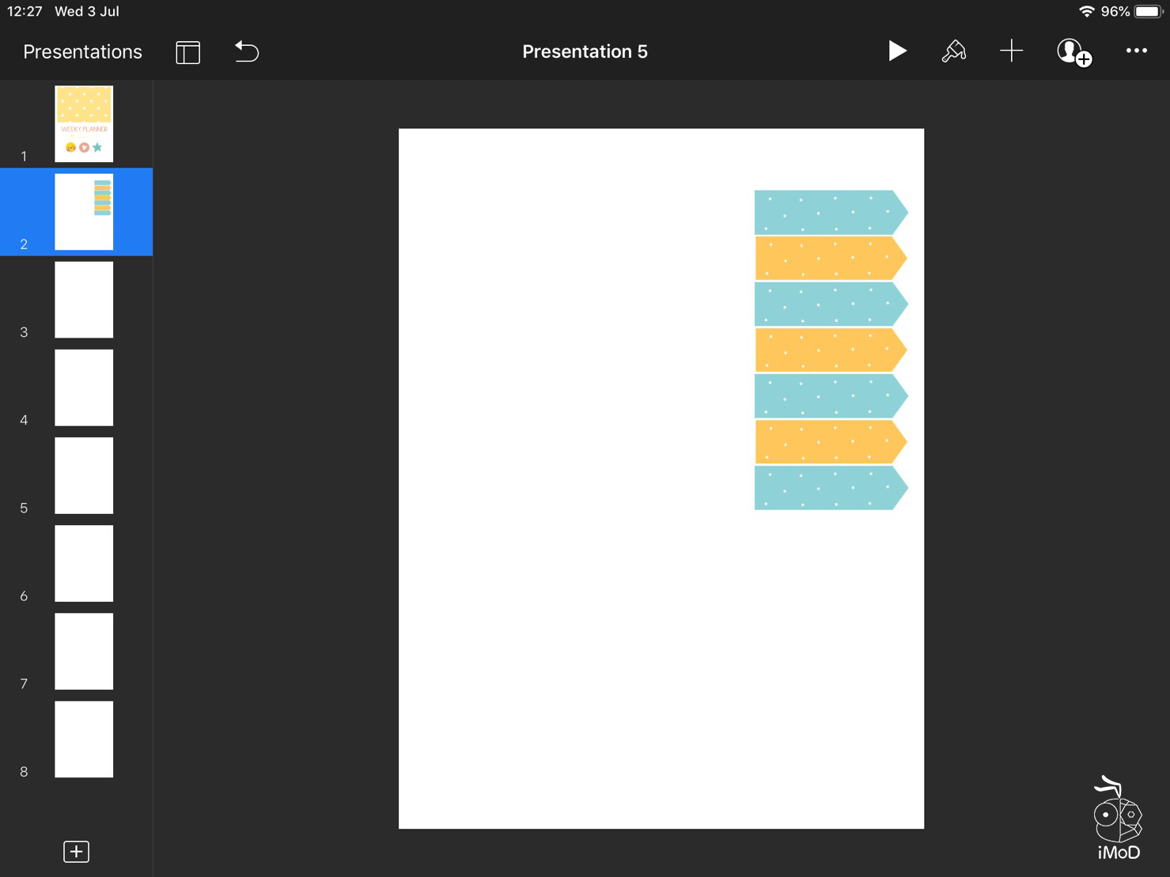Open the Collaborate add people icon
This screenshot has height=877, width=1170.
click(x=1073, y=52)
